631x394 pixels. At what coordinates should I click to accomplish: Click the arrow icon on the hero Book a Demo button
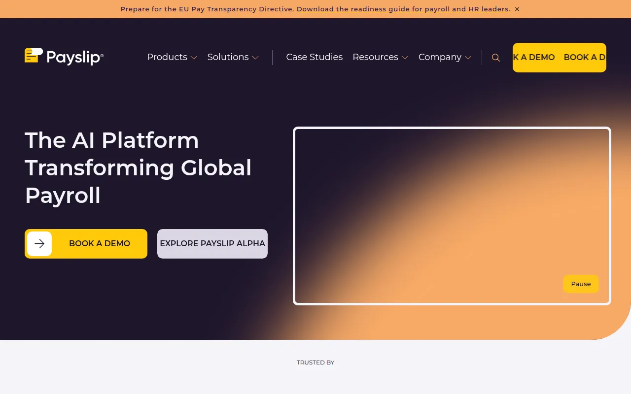tap(39, 244)
